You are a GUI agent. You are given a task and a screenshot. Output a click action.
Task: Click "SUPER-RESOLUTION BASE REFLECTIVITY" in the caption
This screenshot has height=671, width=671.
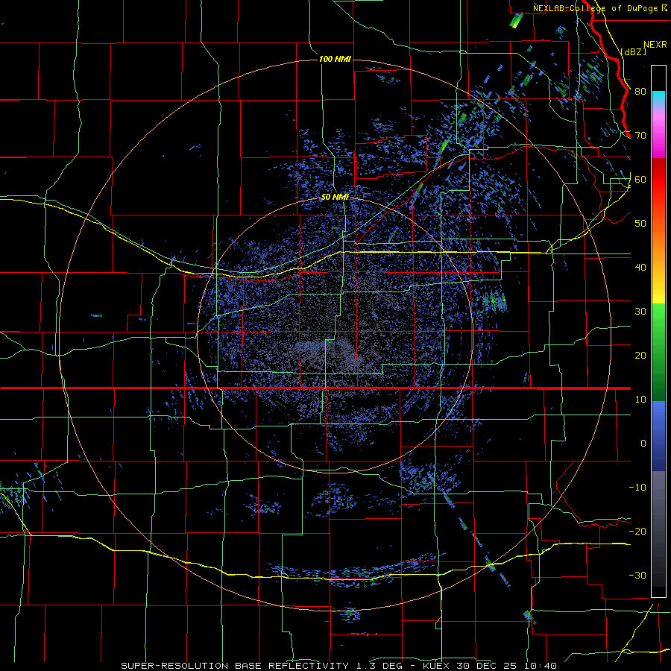click(235, 666)
